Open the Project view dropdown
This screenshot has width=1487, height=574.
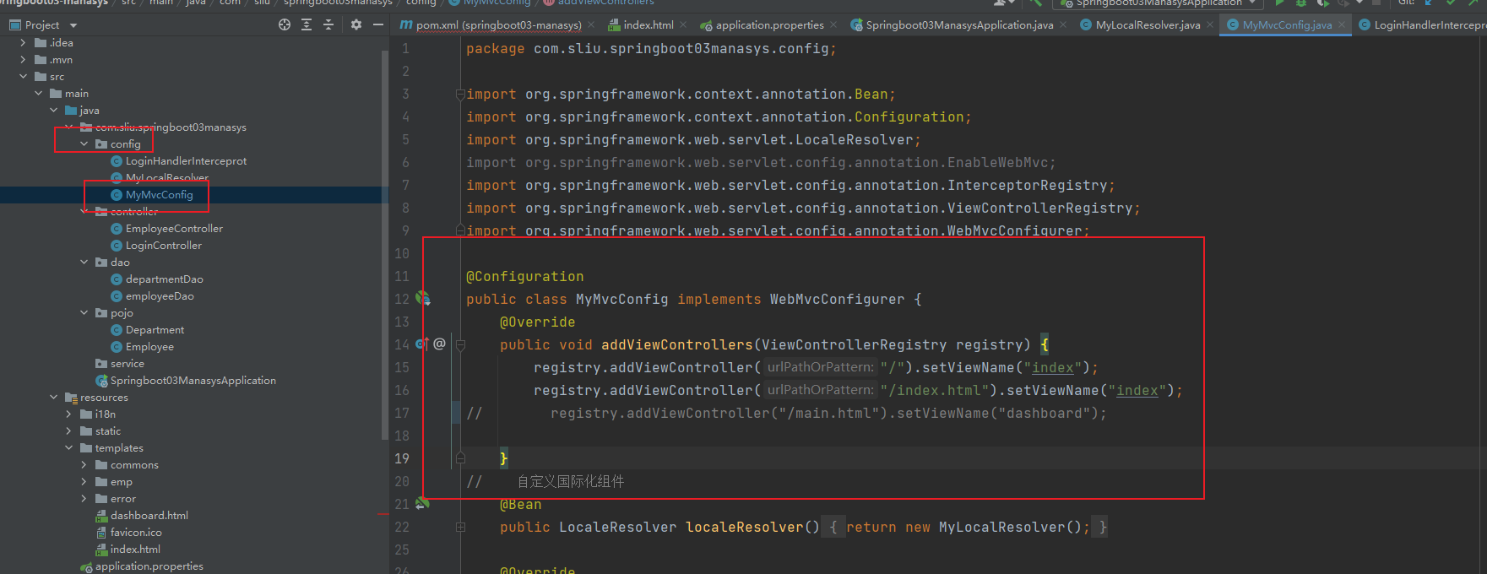point(73,25)
